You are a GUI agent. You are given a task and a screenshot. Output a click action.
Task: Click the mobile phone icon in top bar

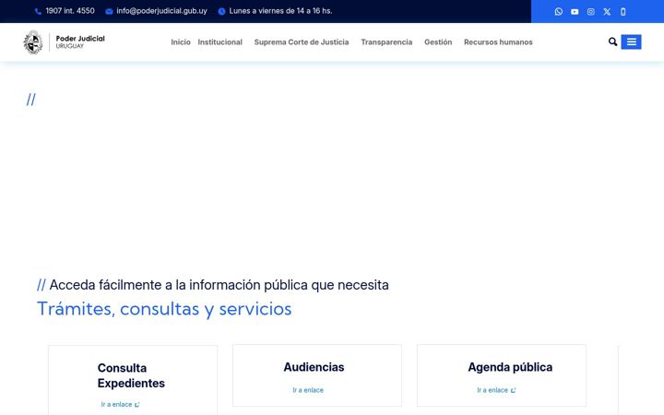(x=622, y=11)
